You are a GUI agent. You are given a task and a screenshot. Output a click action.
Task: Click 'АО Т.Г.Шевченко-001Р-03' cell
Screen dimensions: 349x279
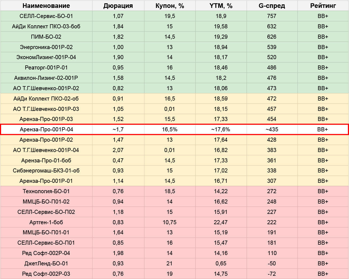click(46, 109)
